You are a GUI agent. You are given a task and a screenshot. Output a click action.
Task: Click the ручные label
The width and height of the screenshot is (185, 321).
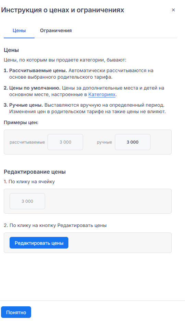[x=104, y=142]
